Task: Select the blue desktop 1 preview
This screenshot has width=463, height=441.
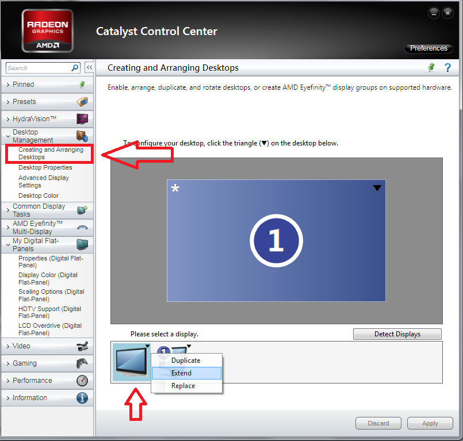Action: click(x=276, y=240)
